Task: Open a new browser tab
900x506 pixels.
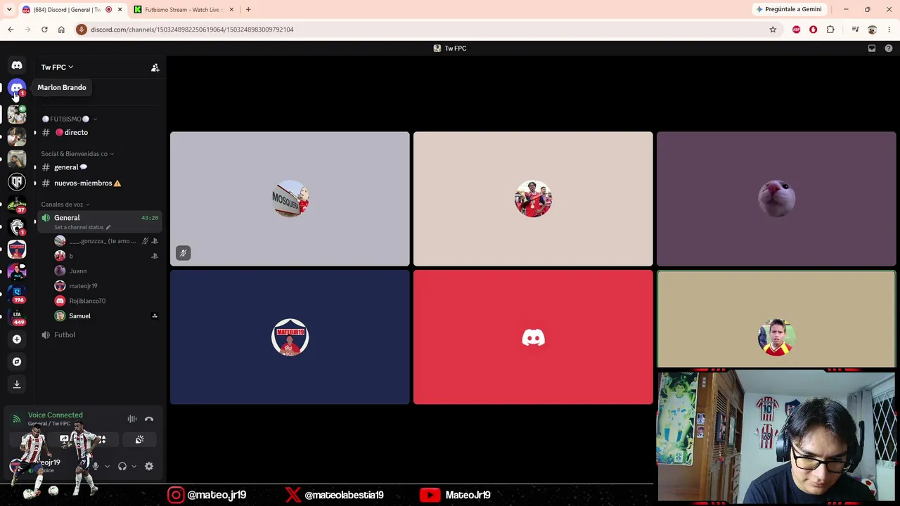Action: click(248, 9)
